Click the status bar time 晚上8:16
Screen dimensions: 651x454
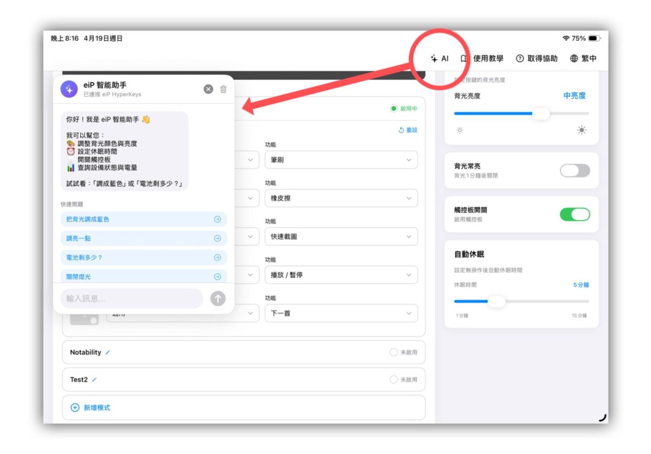(65, 39)
